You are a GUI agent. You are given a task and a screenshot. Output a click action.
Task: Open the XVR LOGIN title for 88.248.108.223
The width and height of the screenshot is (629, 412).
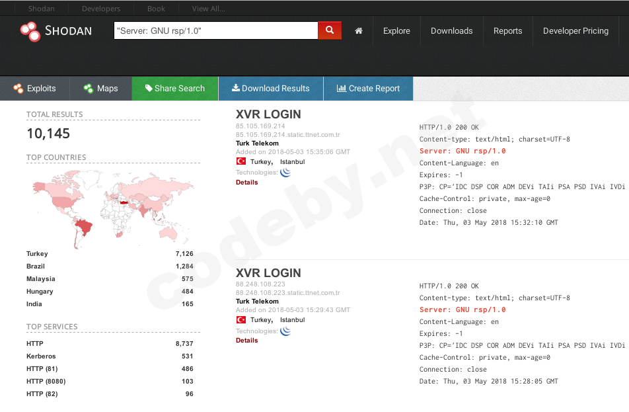pos(268,273)
